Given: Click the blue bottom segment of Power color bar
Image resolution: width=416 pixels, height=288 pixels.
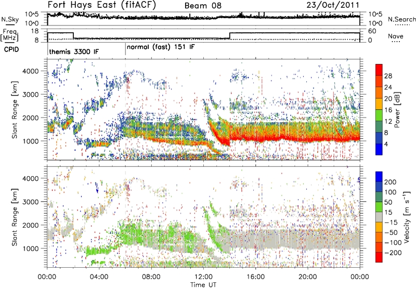Looking at the screenshot, I should coord(379,150).
